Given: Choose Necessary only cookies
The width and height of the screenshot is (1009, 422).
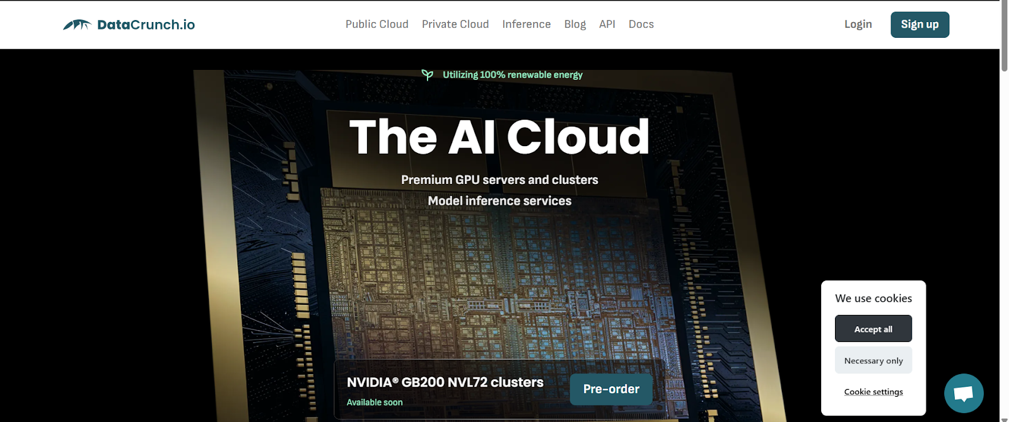Looking at the screenshot, I should (873, 360).
